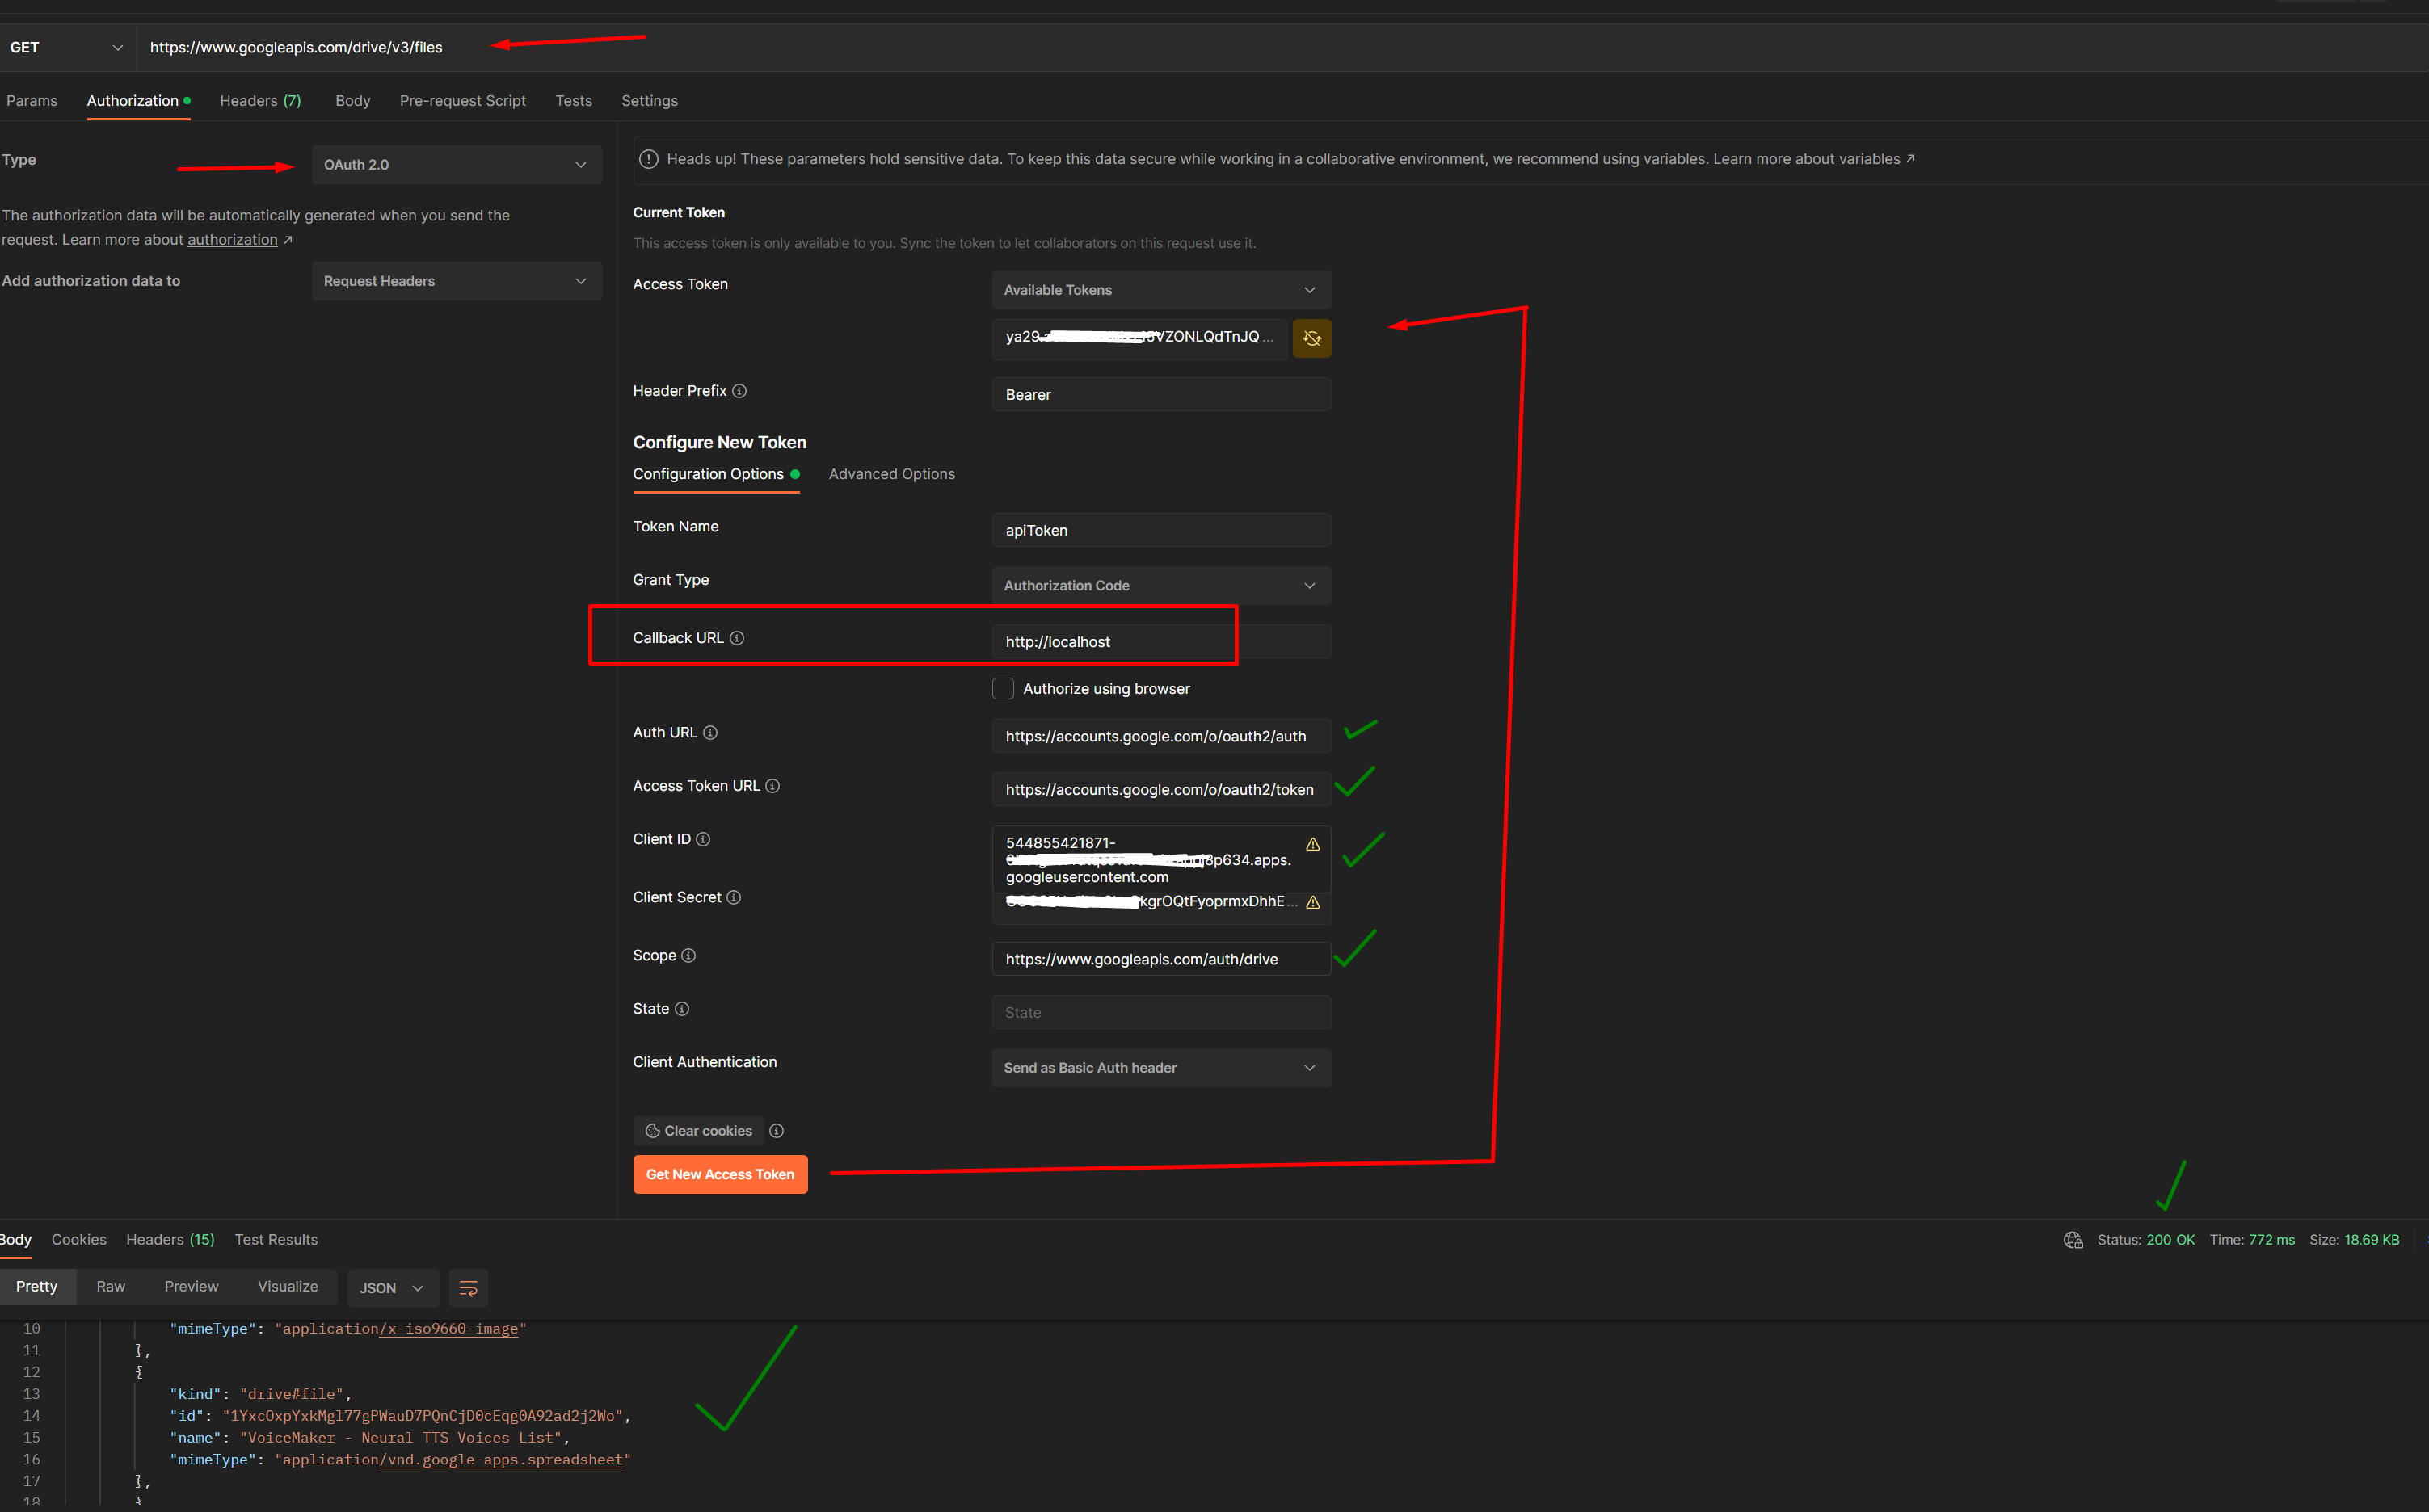
Task: Click the Get New Access Token button
Action: [720, 1175]
